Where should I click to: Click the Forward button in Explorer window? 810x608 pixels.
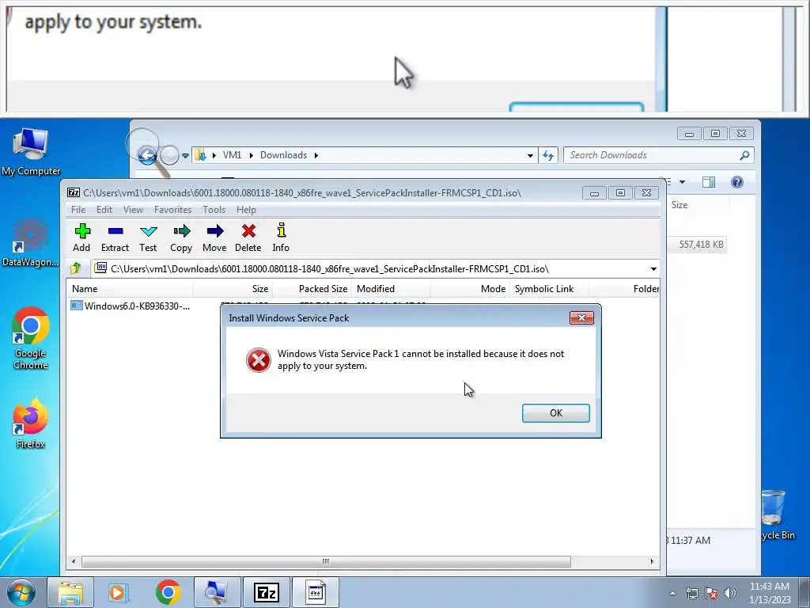pyautogui.click(x=169, y=154)
